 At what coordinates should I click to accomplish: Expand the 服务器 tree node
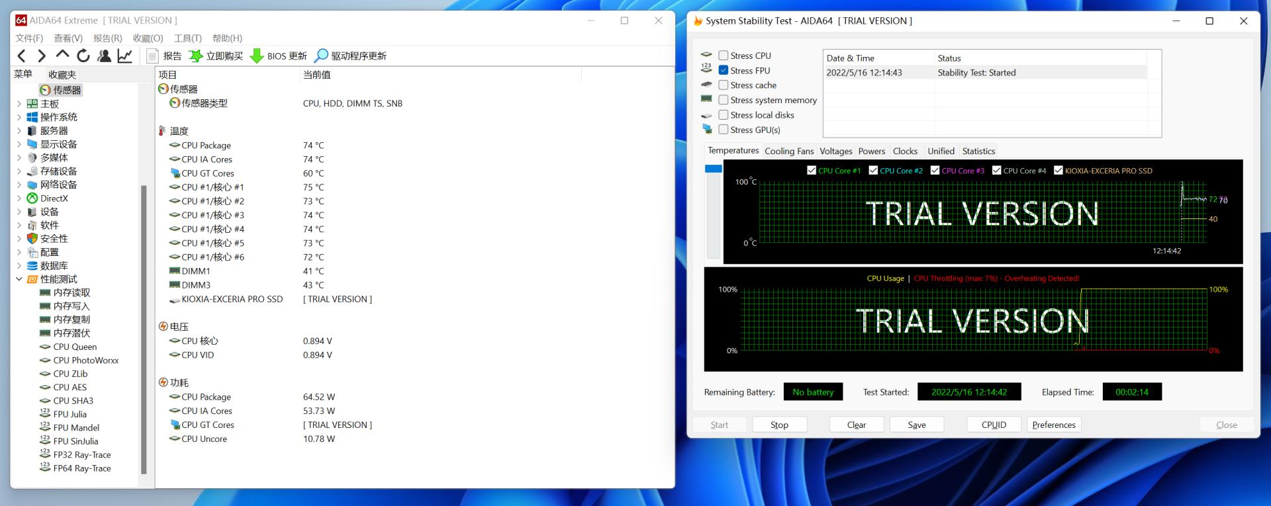pyautogui.click(x=19, y=131)
